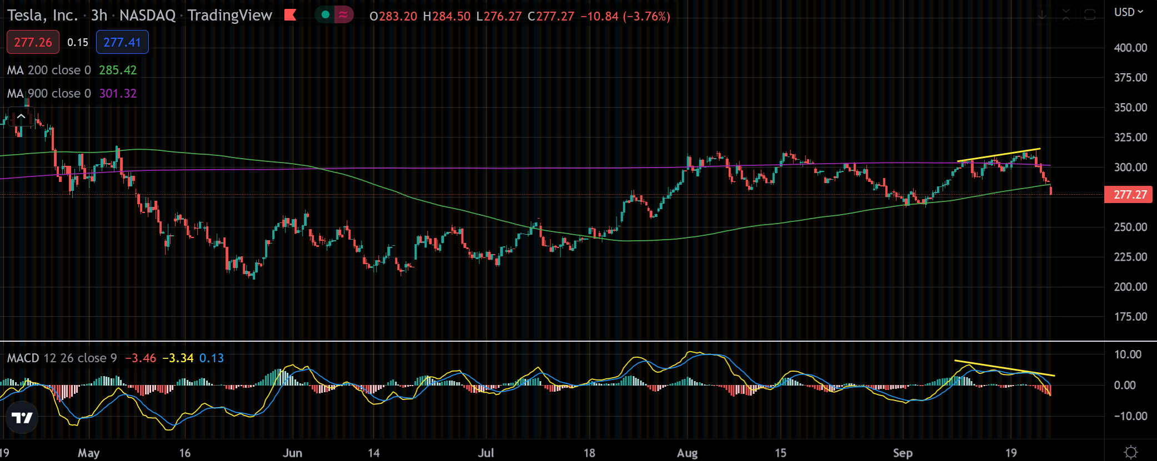Click the 0.15 spread value
The width and height of the screenshot is (1157, 461).
78,42
